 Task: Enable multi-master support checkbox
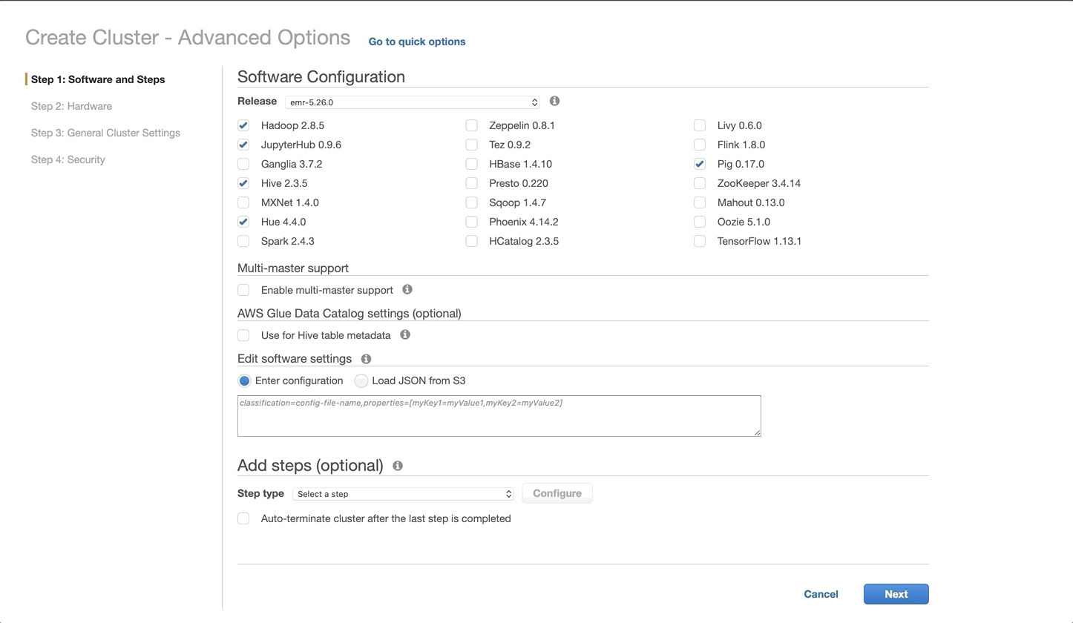243,290
